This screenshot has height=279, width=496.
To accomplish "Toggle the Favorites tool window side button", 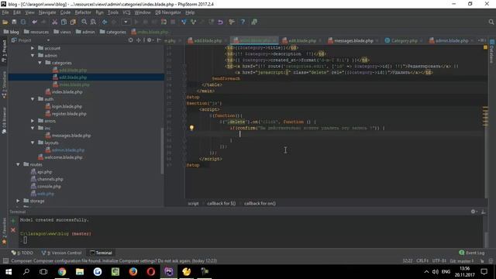I will coord(4,231).
